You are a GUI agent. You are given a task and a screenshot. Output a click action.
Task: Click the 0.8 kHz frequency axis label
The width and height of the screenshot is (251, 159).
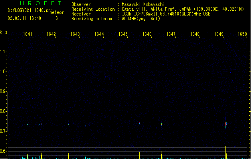coord(3,111)
